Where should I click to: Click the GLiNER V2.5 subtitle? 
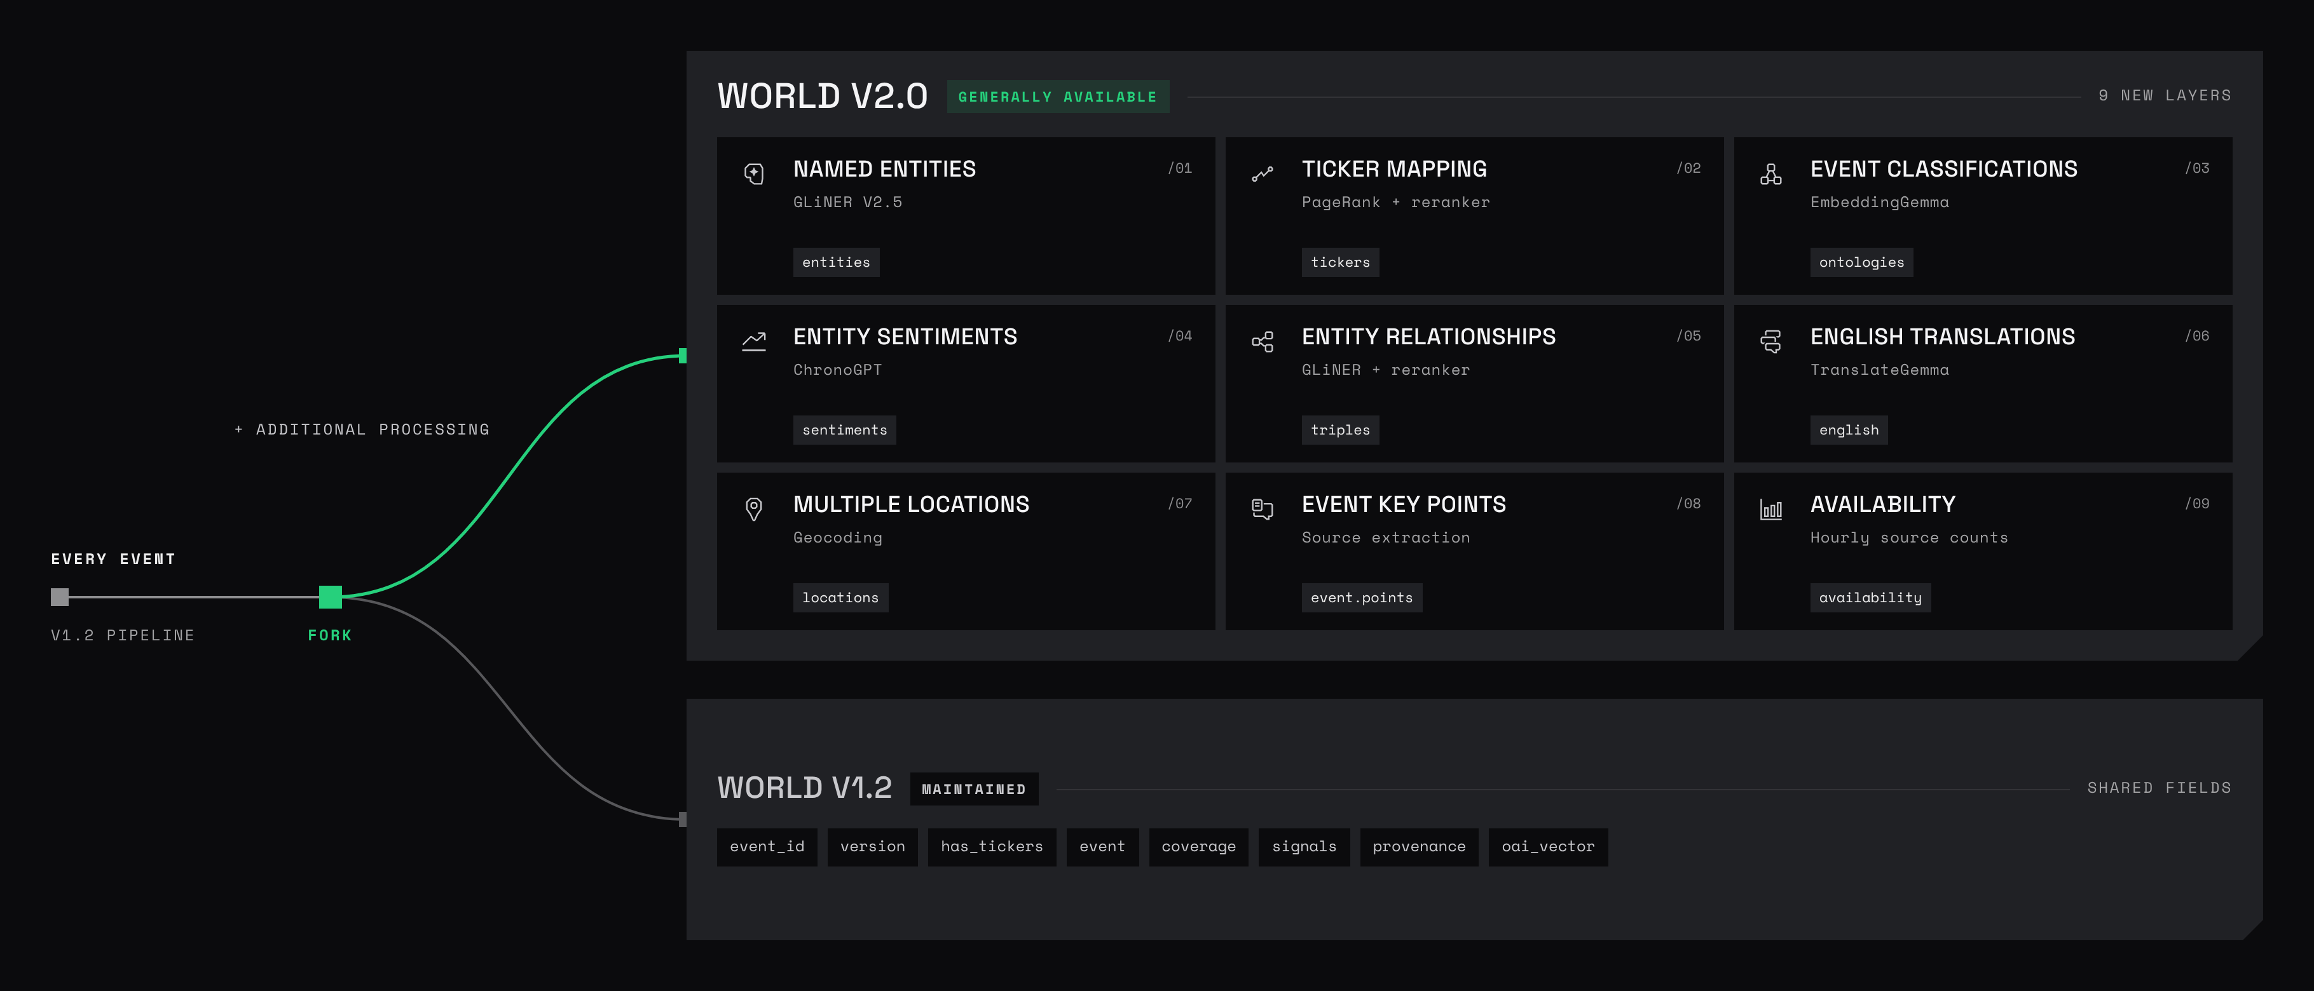point(847,202)
